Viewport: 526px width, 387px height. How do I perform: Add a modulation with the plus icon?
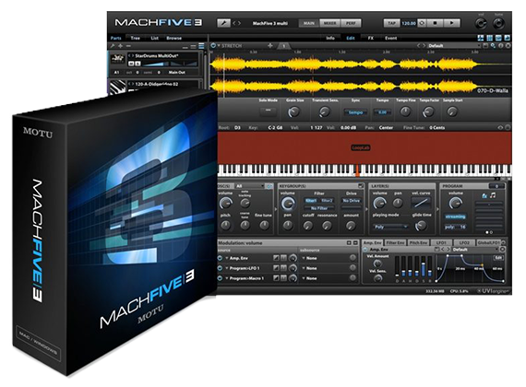coord(349,242)
